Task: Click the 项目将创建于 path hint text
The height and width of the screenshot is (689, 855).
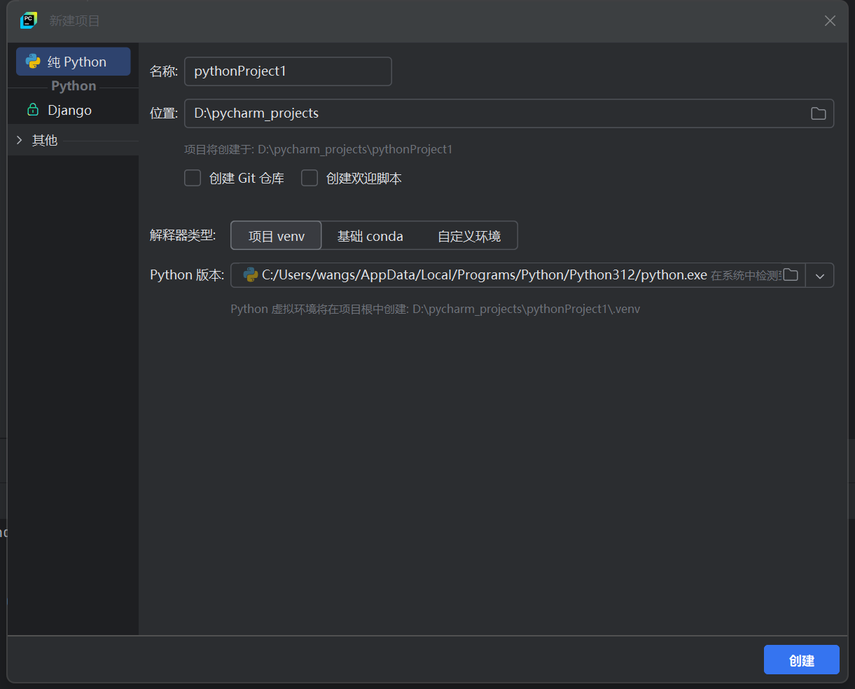Action: (318, 149)
